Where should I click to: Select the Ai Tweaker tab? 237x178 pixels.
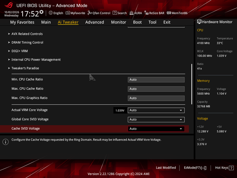click(68, 22)
